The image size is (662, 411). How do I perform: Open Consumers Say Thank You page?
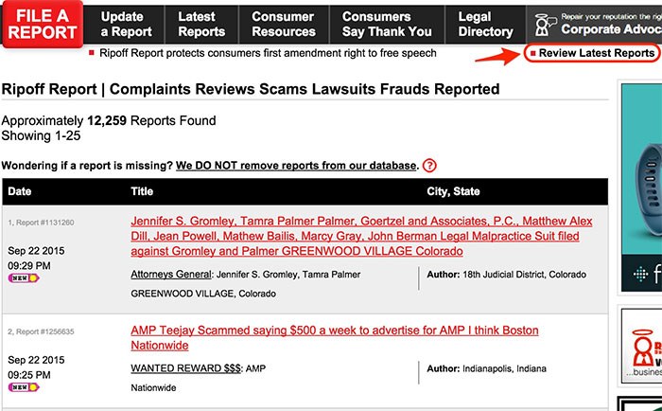(x=387, y=24)
